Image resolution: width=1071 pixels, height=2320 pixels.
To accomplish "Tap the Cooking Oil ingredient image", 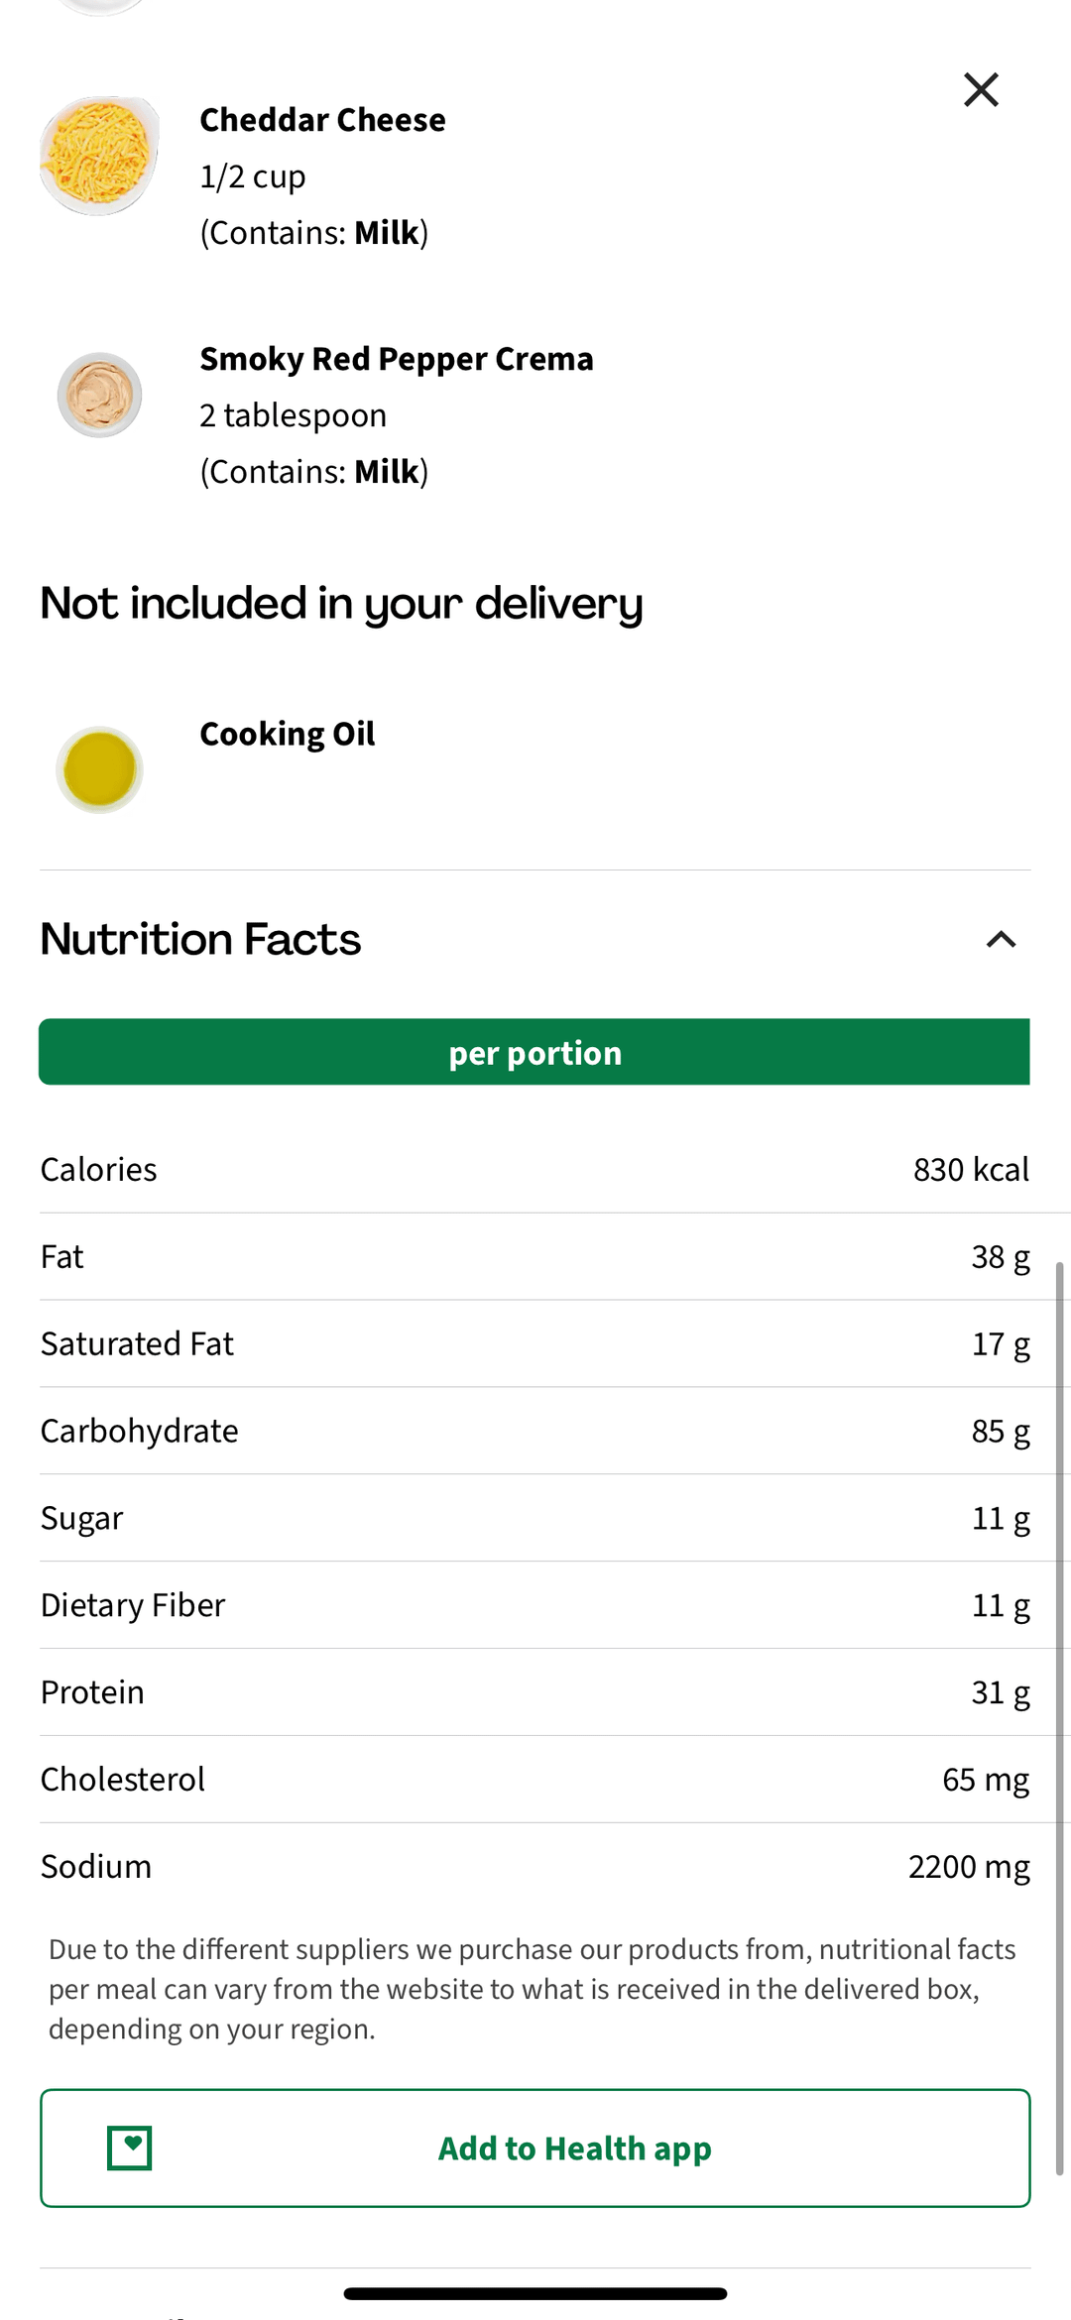I will pos(99,769).
